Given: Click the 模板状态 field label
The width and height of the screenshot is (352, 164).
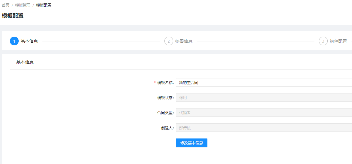Looking at the screenshot, I should 166,98.
